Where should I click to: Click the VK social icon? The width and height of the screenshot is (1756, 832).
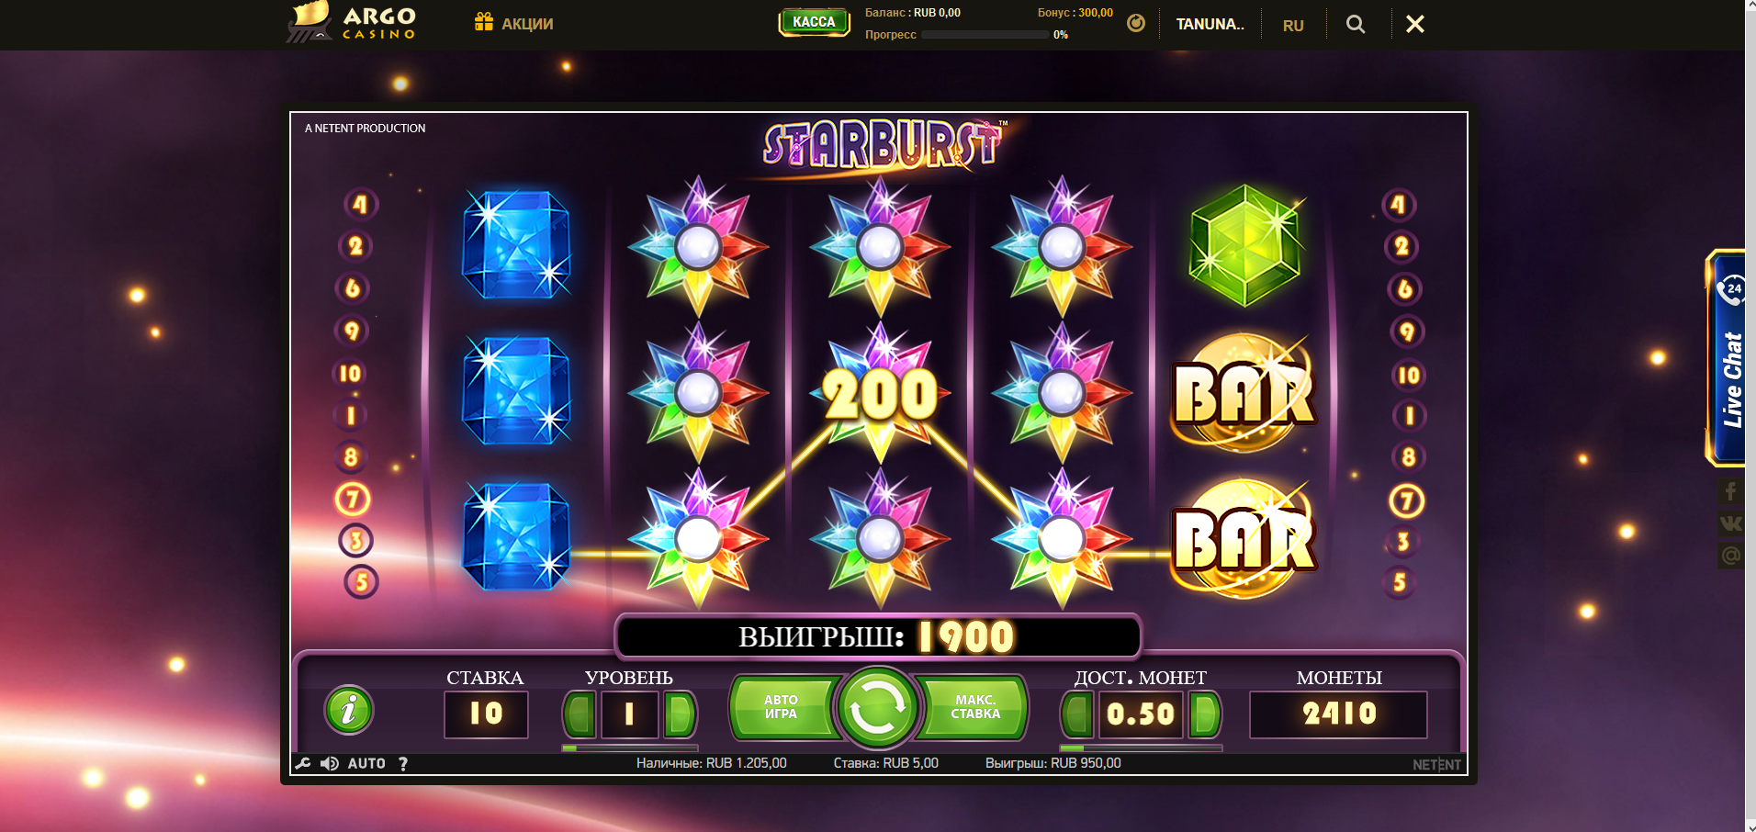(x=1730, y=523)
